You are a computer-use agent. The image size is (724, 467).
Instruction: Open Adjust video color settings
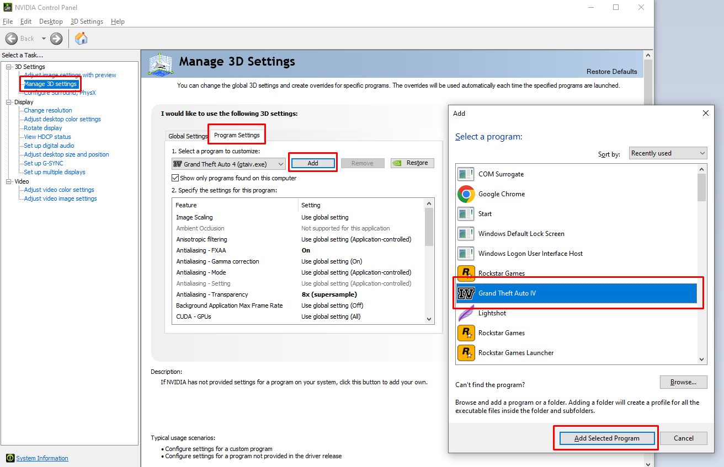coord(59,190)
